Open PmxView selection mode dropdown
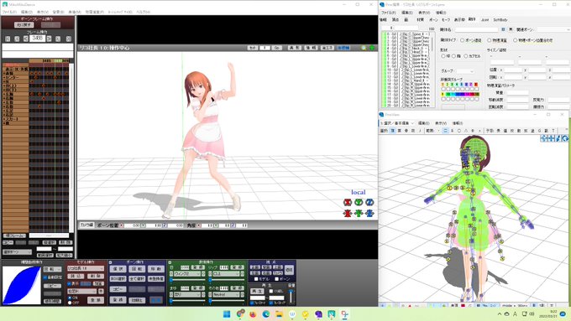The image size is (571, 321). pos(397,123)
